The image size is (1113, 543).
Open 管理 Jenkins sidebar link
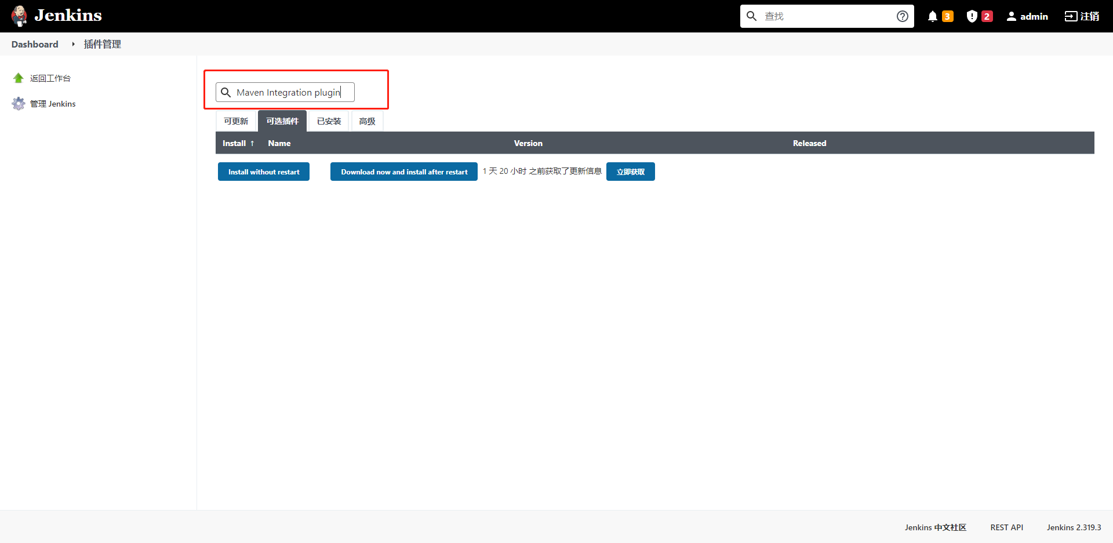(53, 104)
